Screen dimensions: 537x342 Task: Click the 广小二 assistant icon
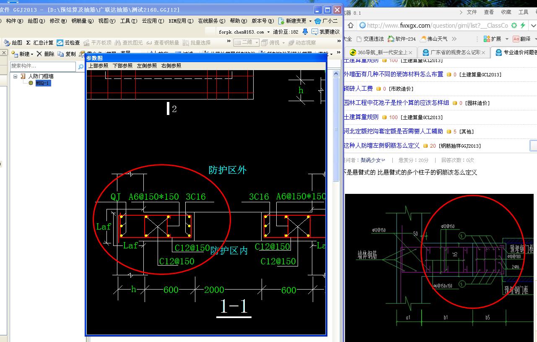326,21
